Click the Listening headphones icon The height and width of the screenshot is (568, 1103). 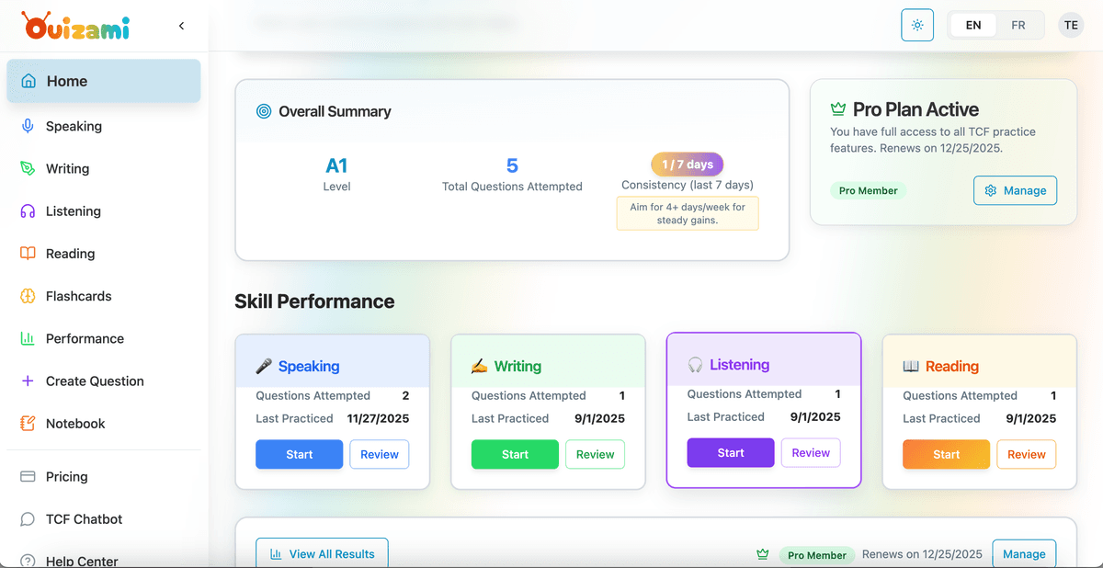27,210
